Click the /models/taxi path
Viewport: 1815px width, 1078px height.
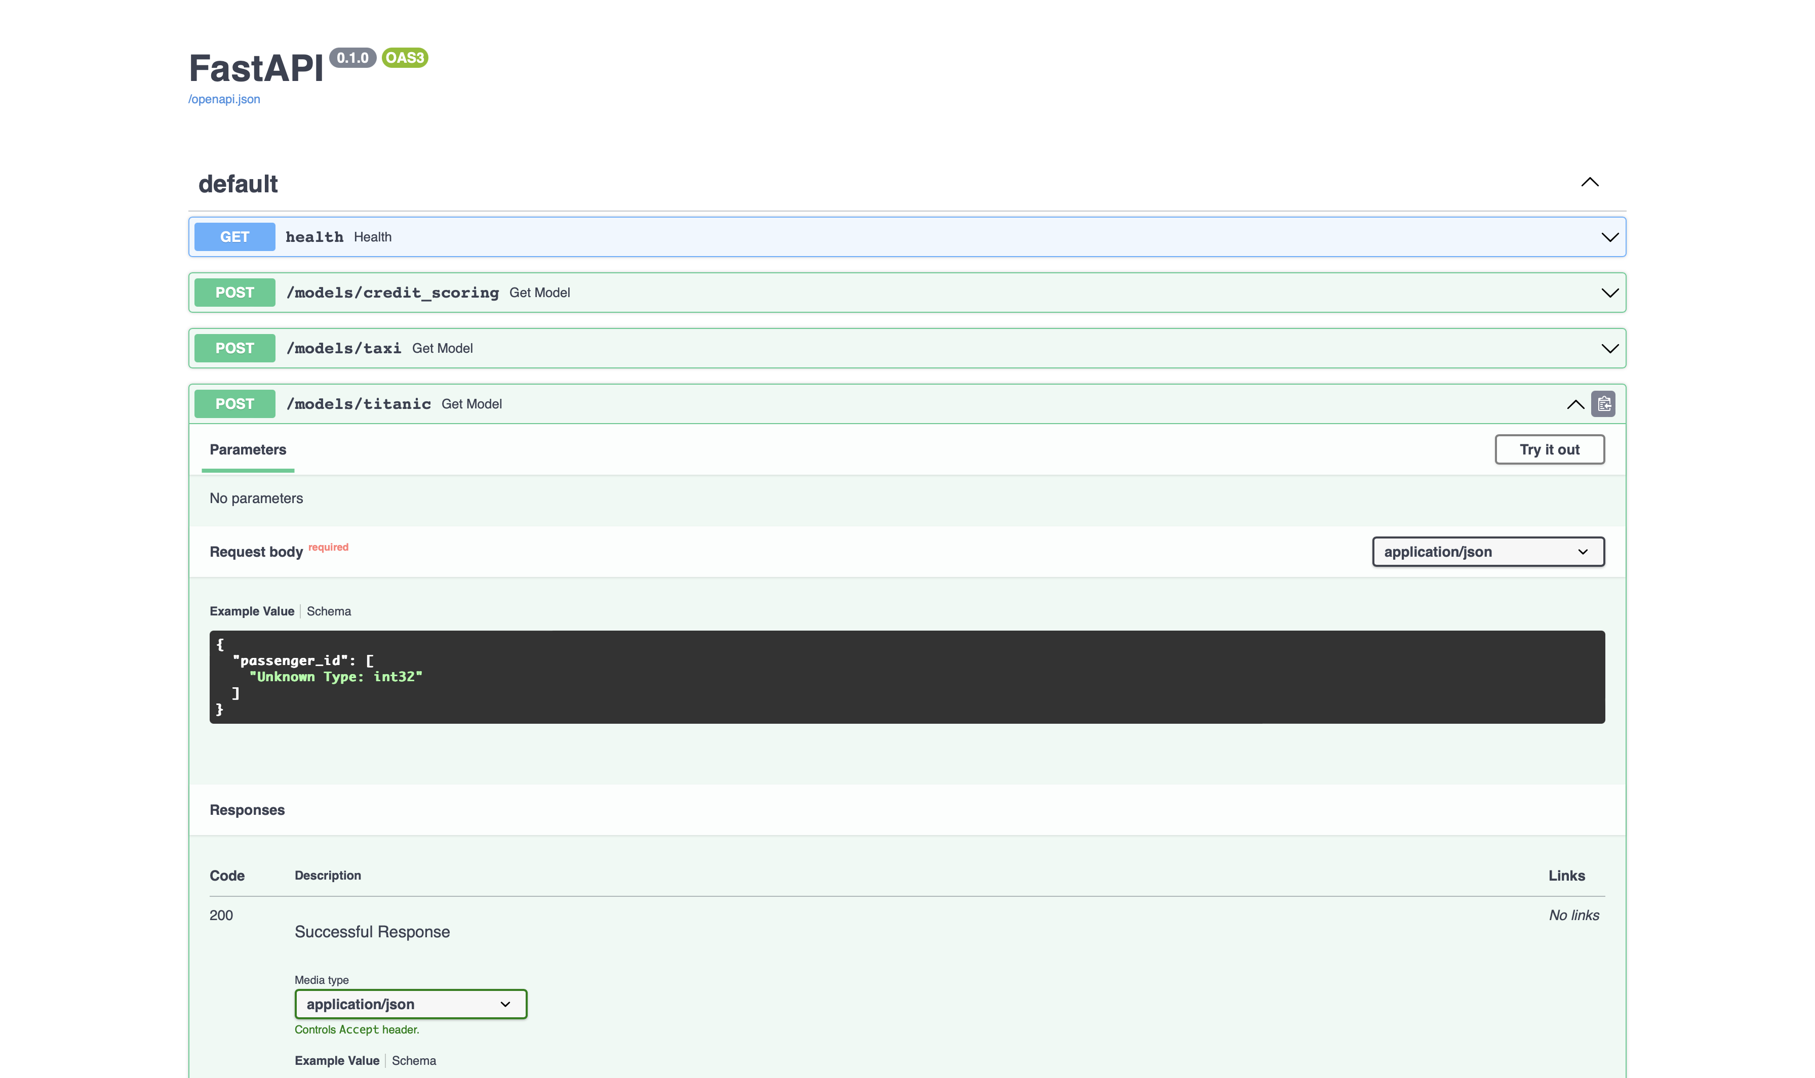[344, 348]
